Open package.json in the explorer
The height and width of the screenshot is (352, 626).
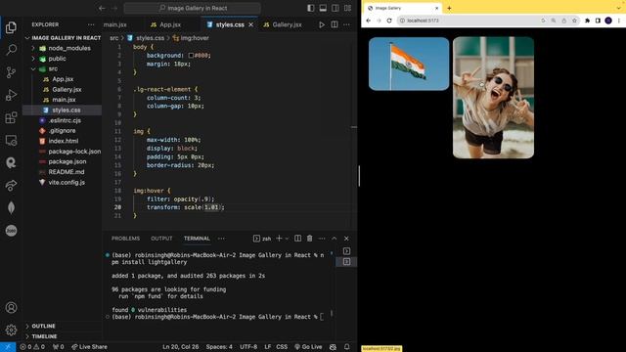[67, 161]
